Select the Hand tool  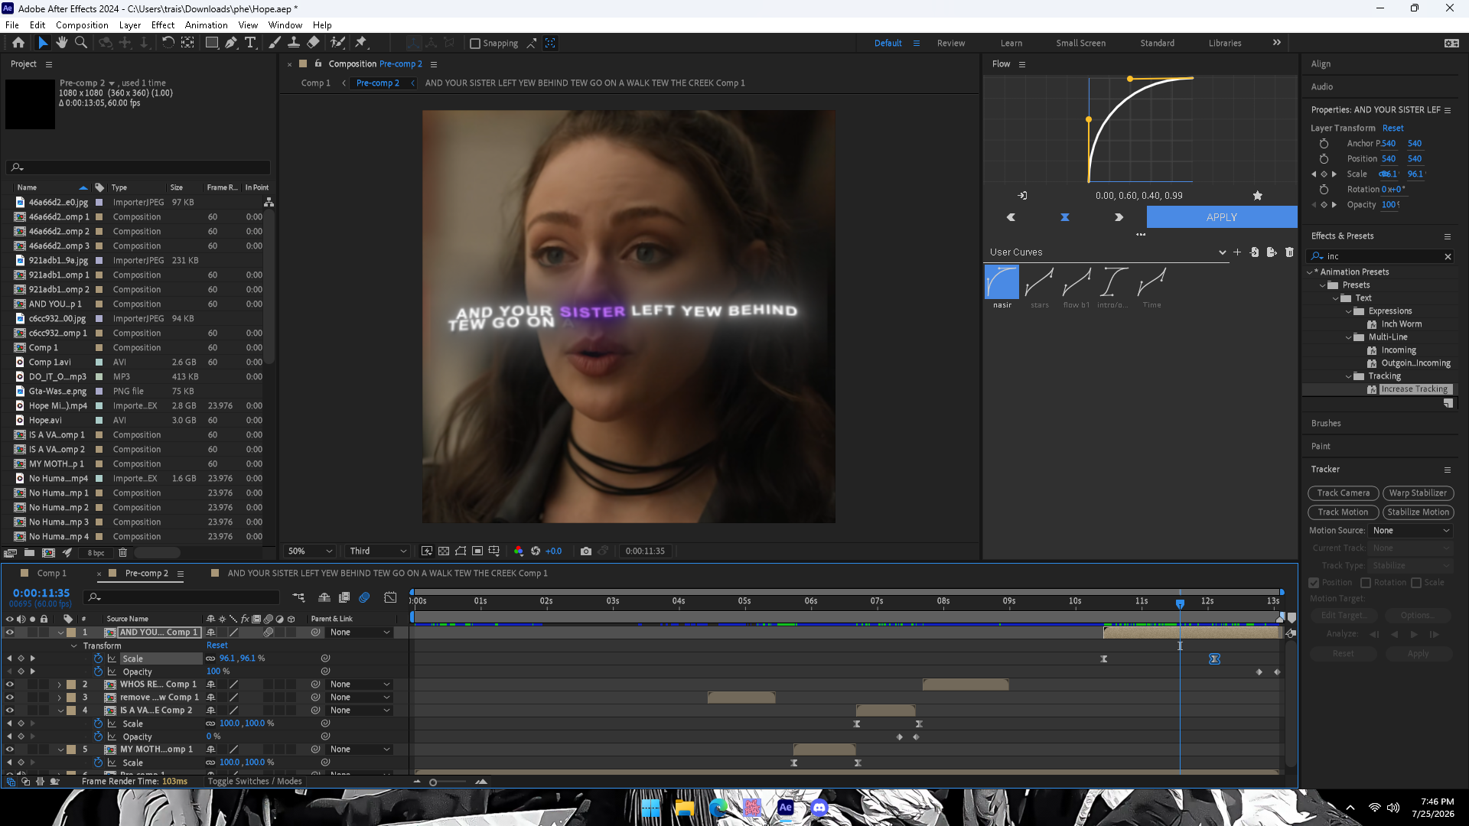point(62,43)
